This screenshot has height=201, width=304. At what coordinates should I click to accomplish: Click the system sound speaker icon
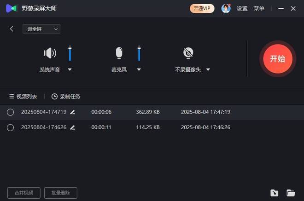tap(50, 53)
